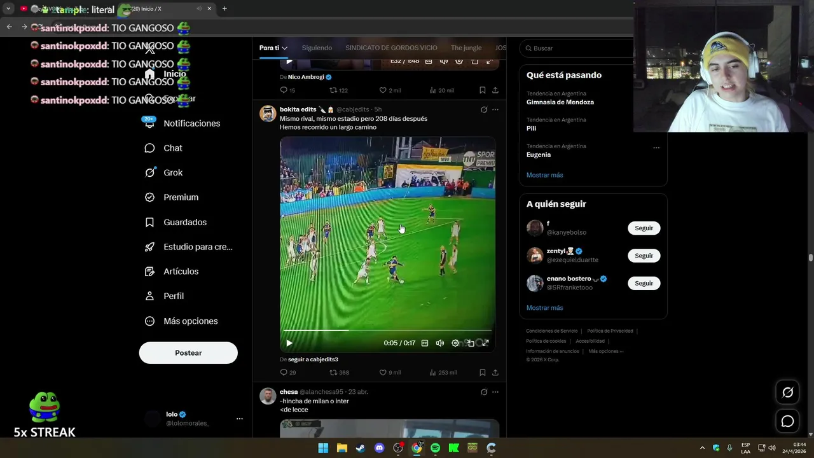The height and width of the screenshot is (458, 814).
Task: Click the seguir a cabjedits3 link
Action: (x=313, y=359)
